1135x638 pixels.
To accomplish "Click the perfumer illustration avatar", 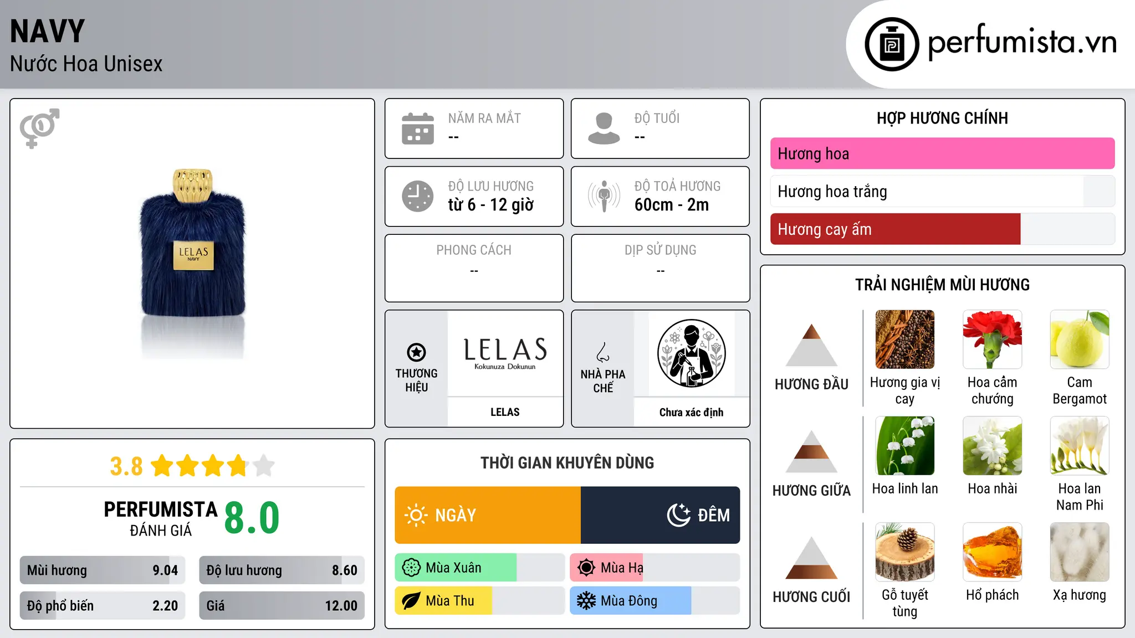I will coord(691,353).
